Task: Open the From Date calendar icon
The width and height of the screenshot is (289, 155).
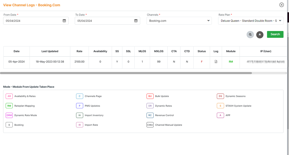Action: (64, 21)
